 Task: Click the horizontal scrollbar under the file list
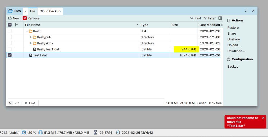(86, 99)
